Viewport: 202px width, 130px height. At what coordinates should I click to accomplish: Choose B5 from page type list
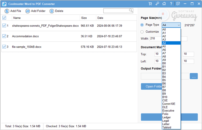click(x=171, y=80)
